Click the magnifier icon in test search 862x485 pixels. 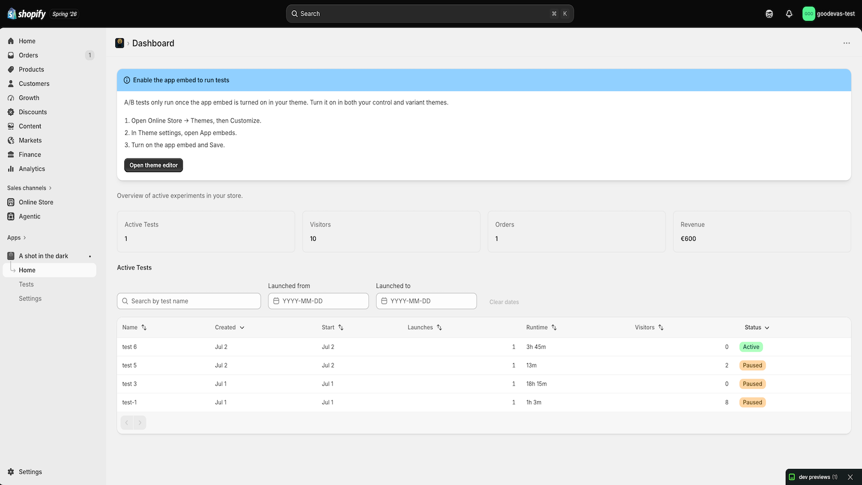pyautogui.click(x=125, y=301)
